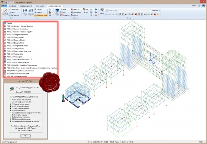Click the PRO_SAP logo in About dialog
207x144 pixels.
point(12,89)
